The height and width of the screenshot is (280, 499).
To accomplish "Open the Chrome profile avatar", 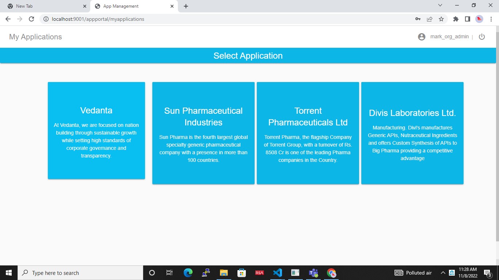I will [479, 19].
